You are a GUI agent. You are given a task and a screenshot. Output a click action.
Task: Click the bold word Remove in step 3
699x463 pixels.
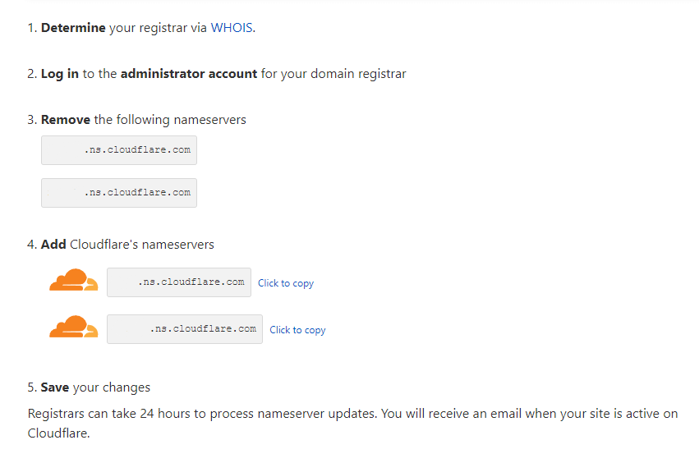coord(66,120)
